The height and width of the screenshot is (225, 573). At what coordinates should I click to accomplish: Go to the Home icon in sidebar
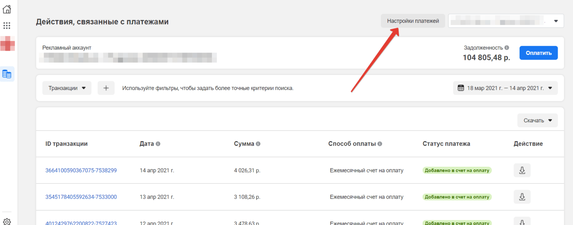pyautogui.click(x=7, y=9)
